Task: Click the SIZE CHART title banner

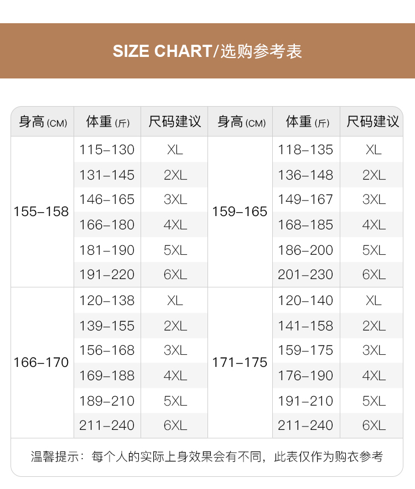Action: pos(207,51)
